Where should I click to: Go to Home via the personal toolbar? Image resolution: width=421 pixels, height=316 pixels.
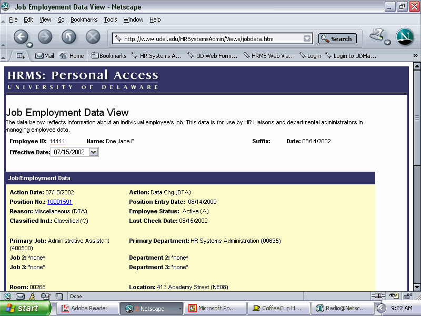pos(72,56)
